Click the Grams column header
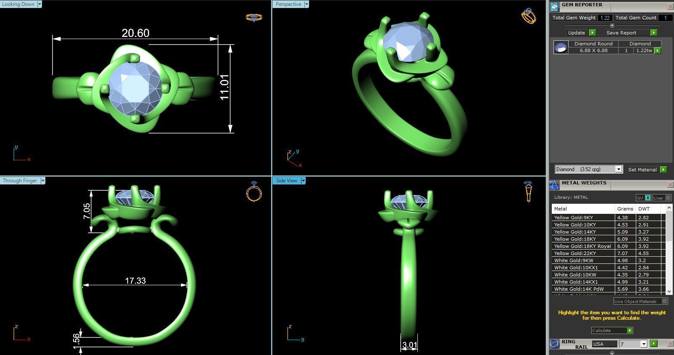 625,209
